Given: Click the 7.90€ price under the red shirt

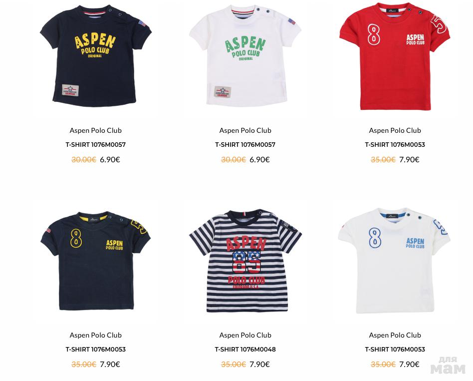Looking at the screenshot, I should coord(409,159).
